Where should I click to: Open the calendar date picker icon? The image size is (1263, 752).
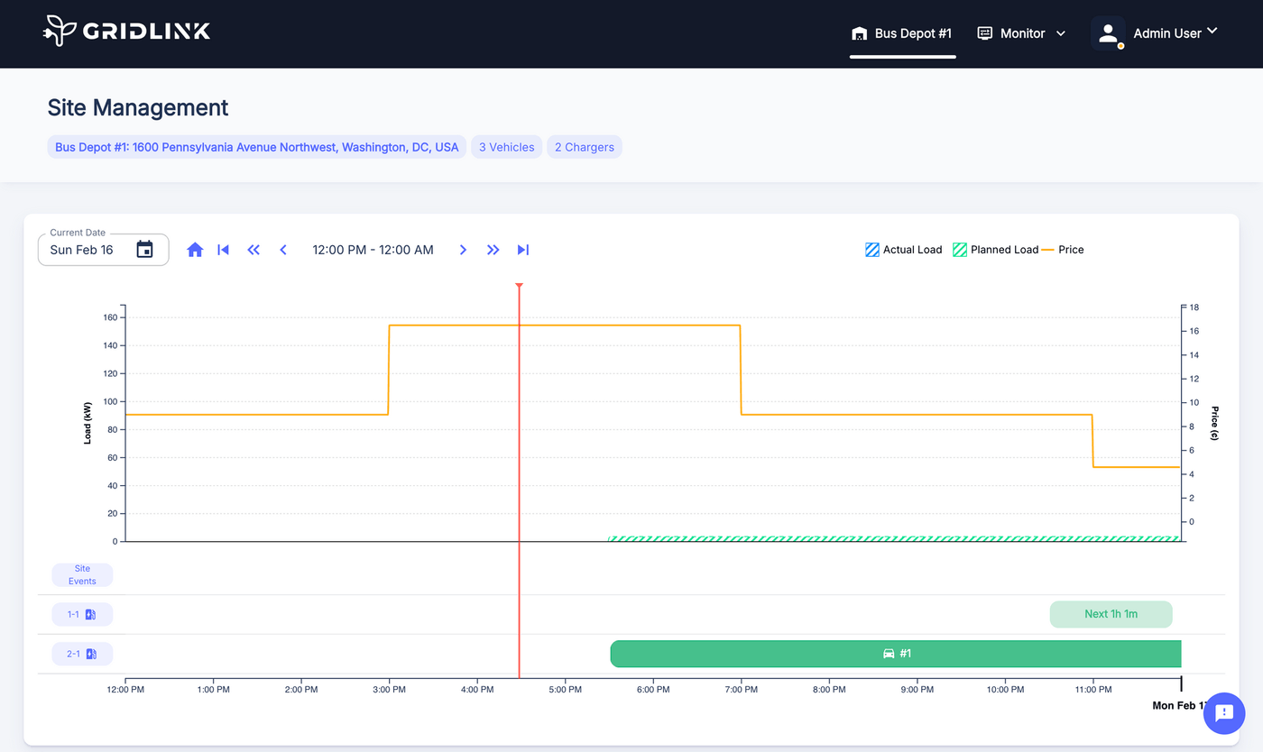pos(144,250)
